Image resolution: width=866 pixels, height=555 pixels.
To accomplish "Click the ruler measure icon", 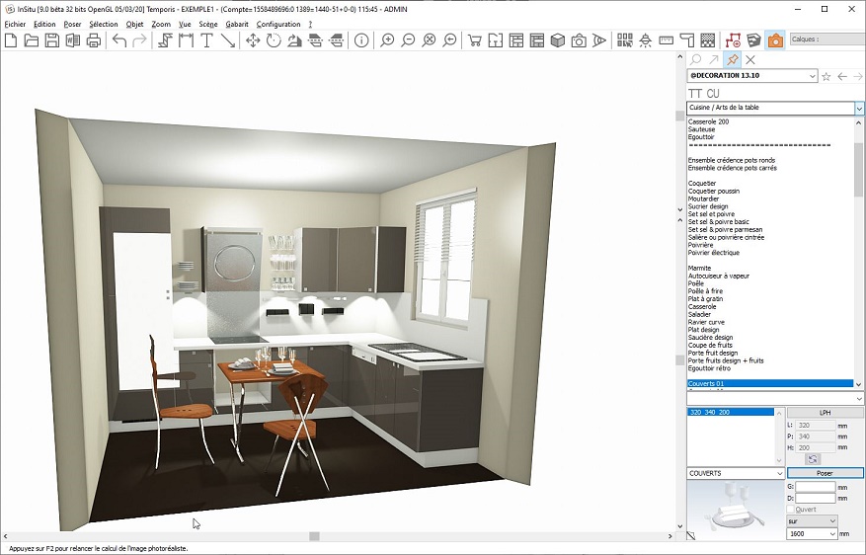I will click(x=666, y=40).
